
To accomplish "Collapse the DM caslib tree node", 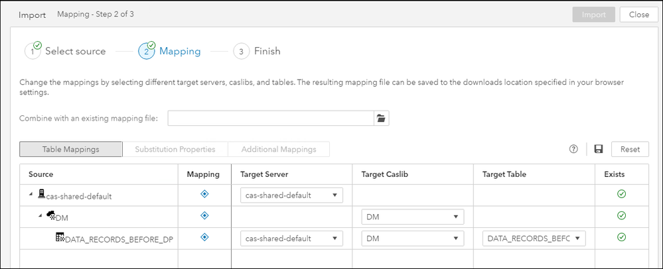I will point(40,216).
